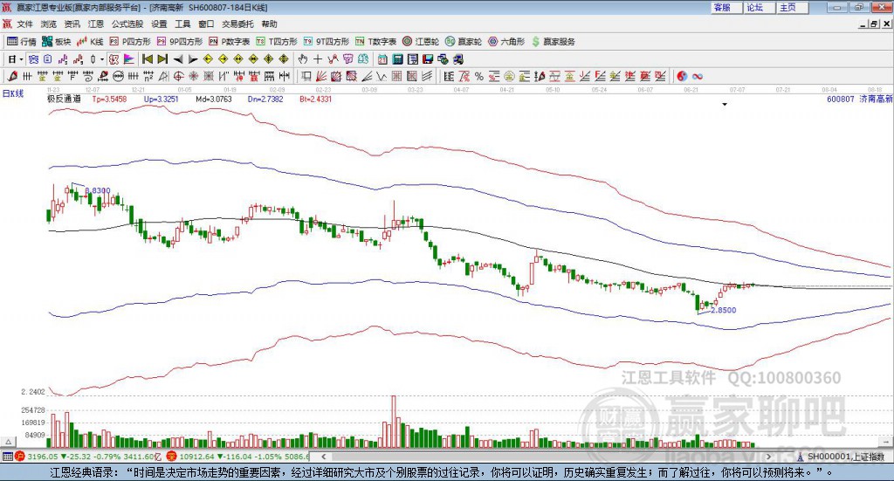Click the Tp=3.5458 indicator value
Viewport: 894px width, 481px height.
[109, 99]
